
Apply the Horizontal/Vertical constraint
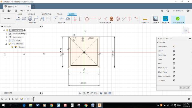tap(75, 19)
